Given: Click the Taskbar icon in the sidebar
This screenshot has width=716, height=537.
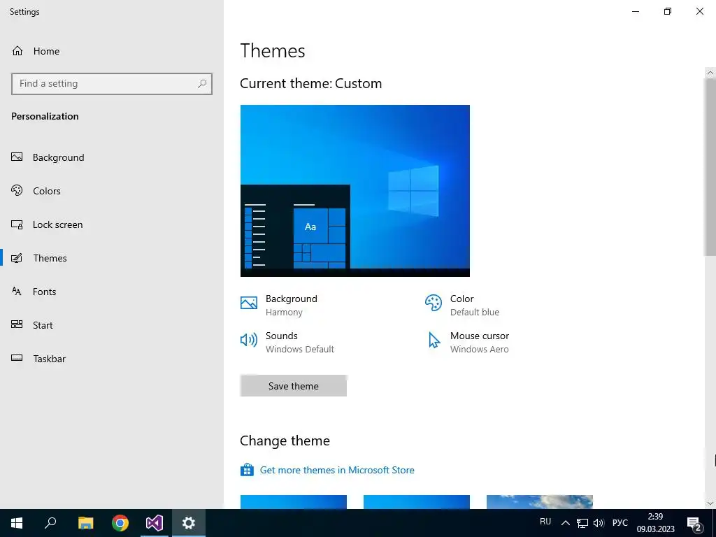Looking at the screenshot, I should coord(17,358).
